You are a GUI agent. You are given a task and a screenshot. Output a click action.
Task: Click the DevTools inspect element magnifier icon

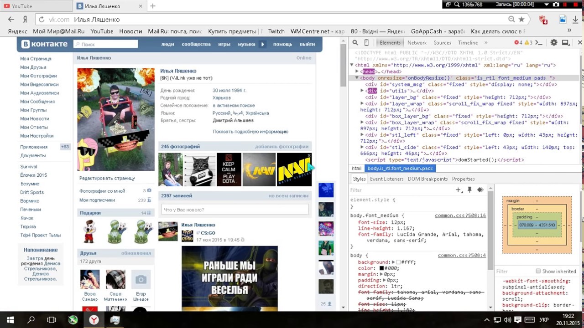(355, 42)
